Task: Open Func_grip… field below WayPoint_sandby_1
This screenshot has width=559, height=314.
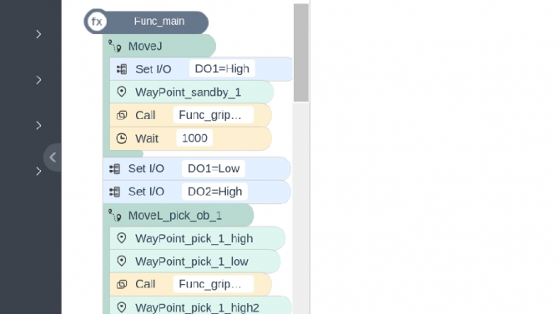Action: [214, 115]
